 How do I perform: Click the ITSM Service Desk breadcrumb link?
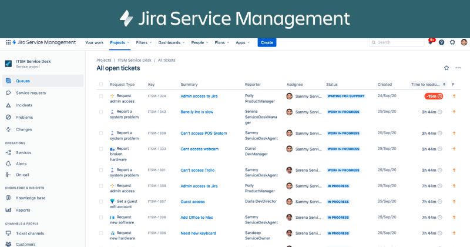(135, 61)
